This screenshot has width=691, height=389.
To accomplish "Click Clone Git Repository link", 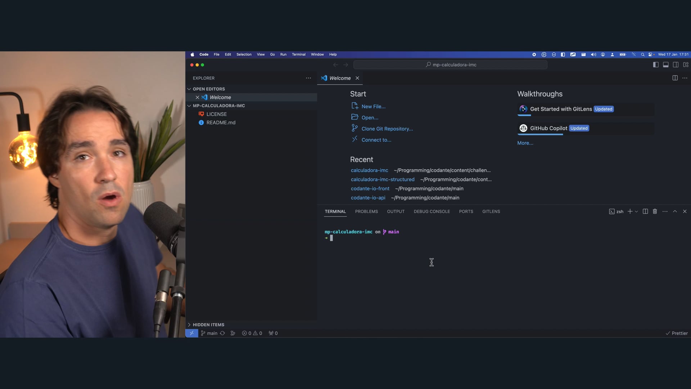I will click(x=387, y=129).
